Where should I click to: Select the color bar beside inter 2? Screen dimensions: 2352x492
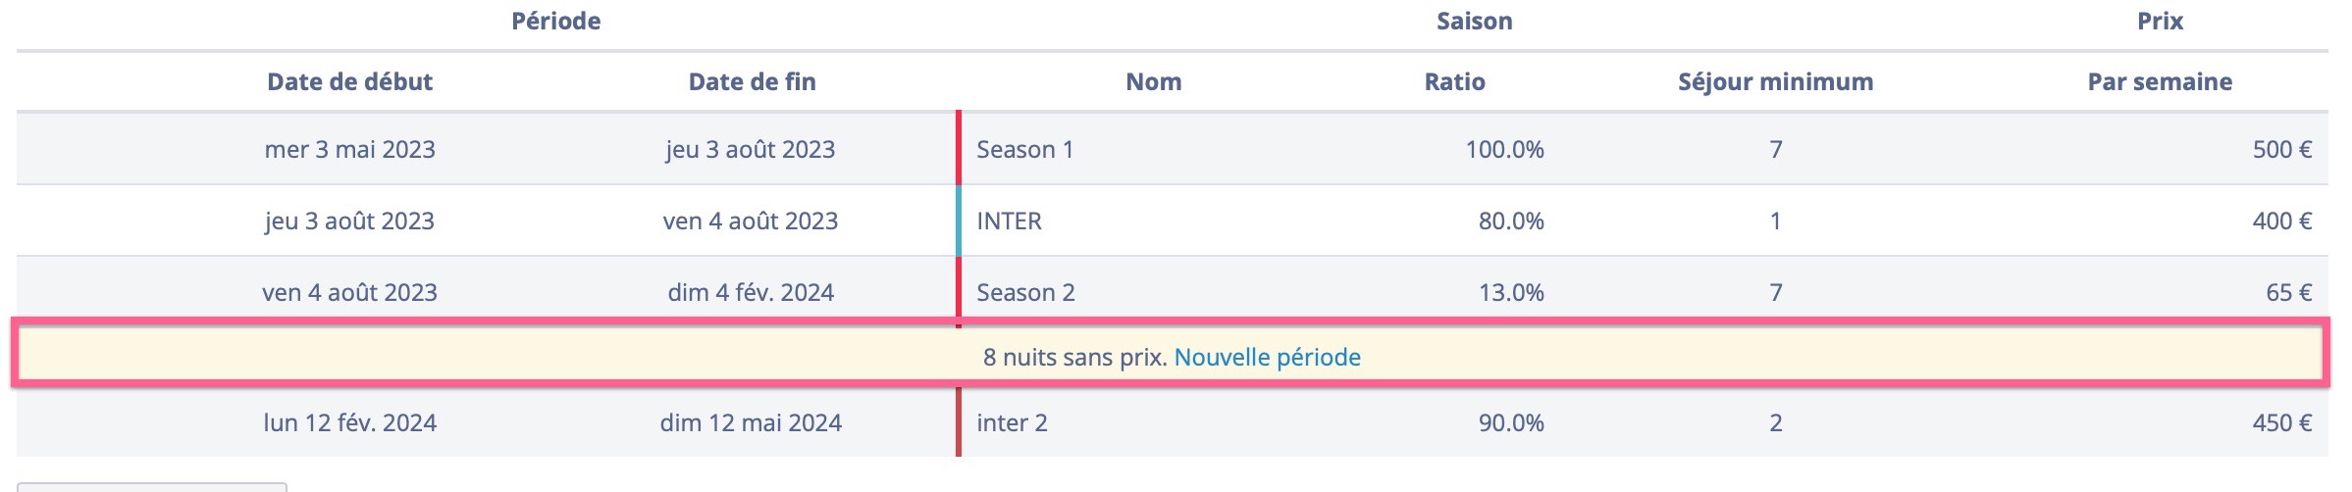(959, 422)
